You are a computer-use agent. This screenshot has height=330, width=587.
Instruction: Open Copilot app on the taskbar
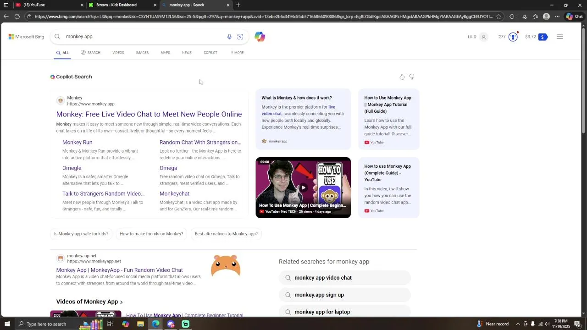click(125, 324)
